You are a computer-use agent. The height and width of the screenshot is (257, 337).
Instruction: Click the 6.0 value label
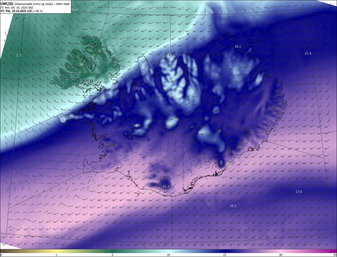click(75, 10)
